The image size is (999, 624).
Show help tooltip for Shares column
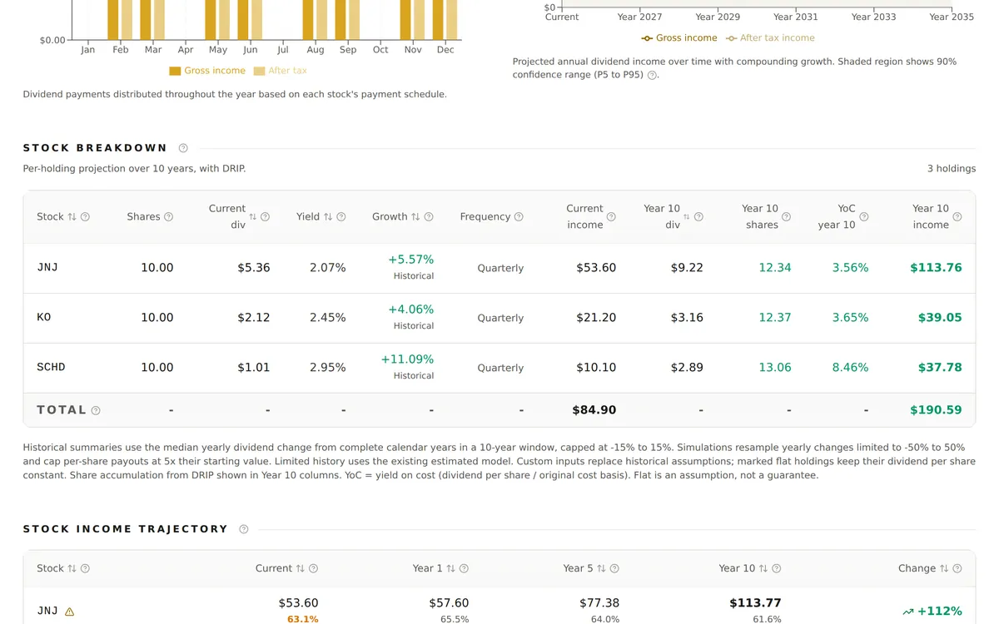(x=169, y=217)
